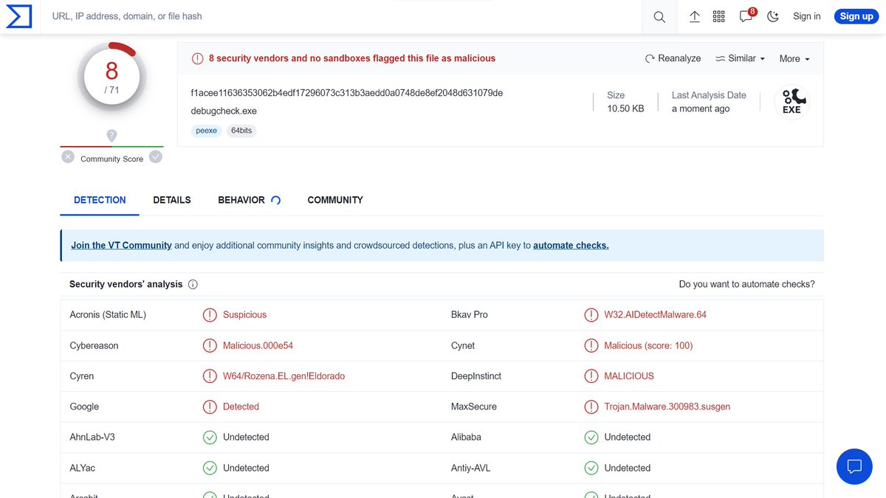The width and height of the screenshot is (886, 498).
Task: Click the Cynet vendor name
Action: click(463, 345)
